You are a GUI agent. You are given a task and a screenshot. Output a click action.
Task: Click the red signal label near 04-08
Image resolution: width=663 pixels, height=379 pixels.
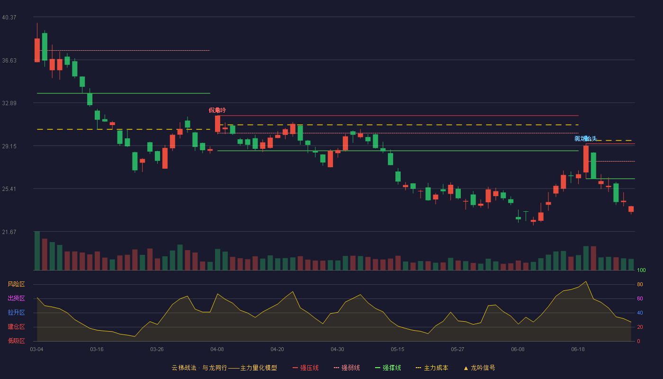tap(217, 110)
